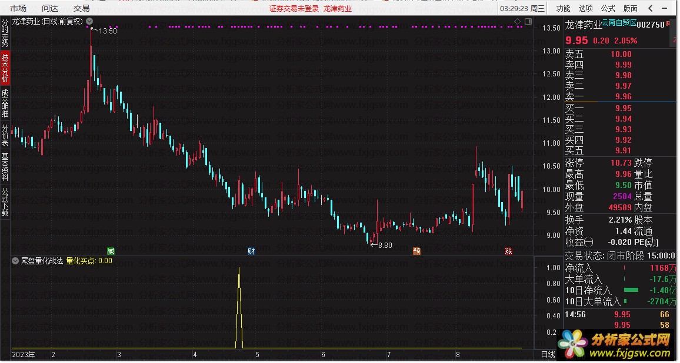The image size is (680, 363).
Task: Click the 尾盘量化战法 indicator name
Action: [x=42, y=261]
